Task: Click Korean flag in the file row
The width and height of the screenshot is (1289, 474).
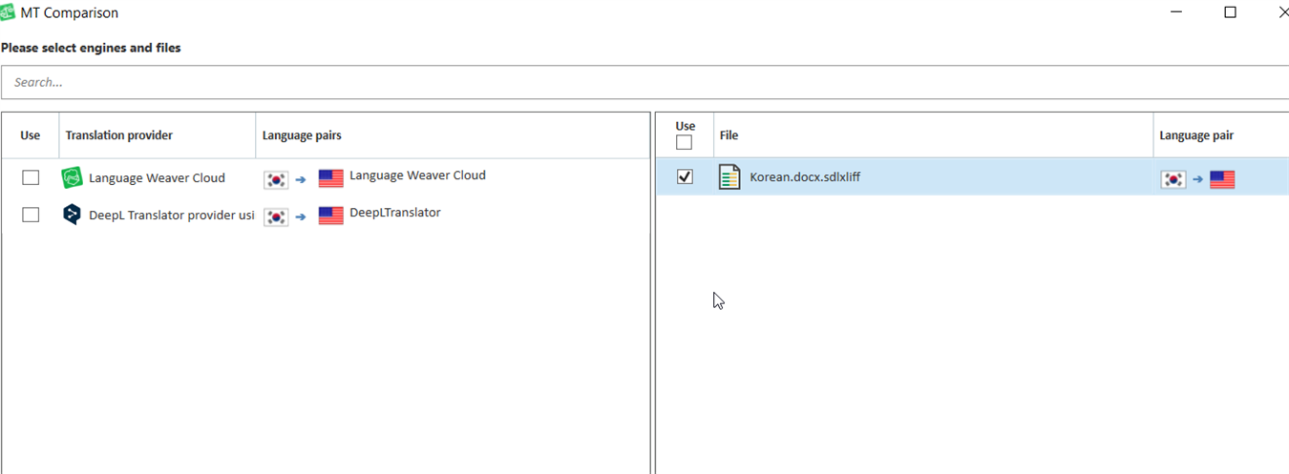Action: [1173, 178]
